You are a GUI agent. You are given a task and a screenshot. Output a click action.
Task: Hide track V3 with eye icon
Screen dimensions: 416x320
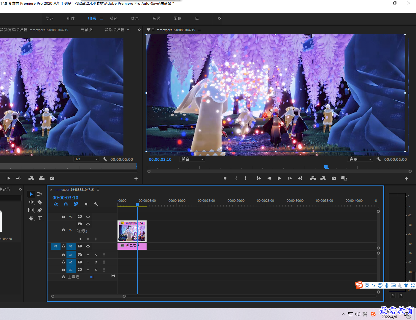[88, 217]
